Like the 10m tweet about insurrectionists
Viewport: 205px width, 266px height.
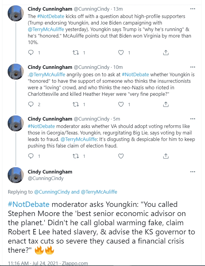point(121,104)
